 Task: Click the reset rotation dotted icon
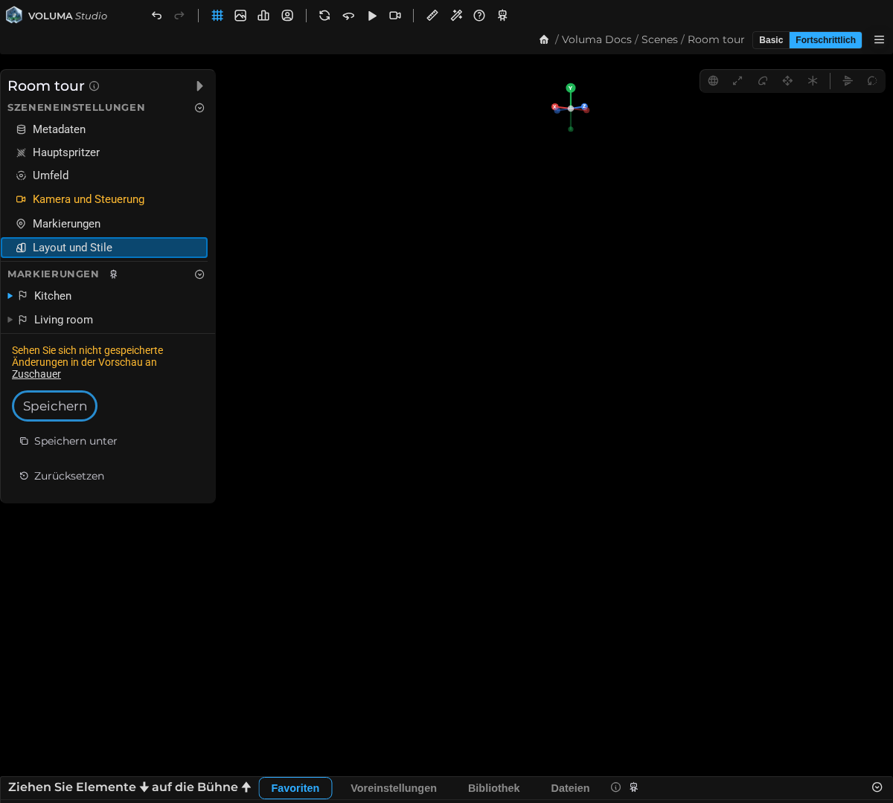(872, 81)
